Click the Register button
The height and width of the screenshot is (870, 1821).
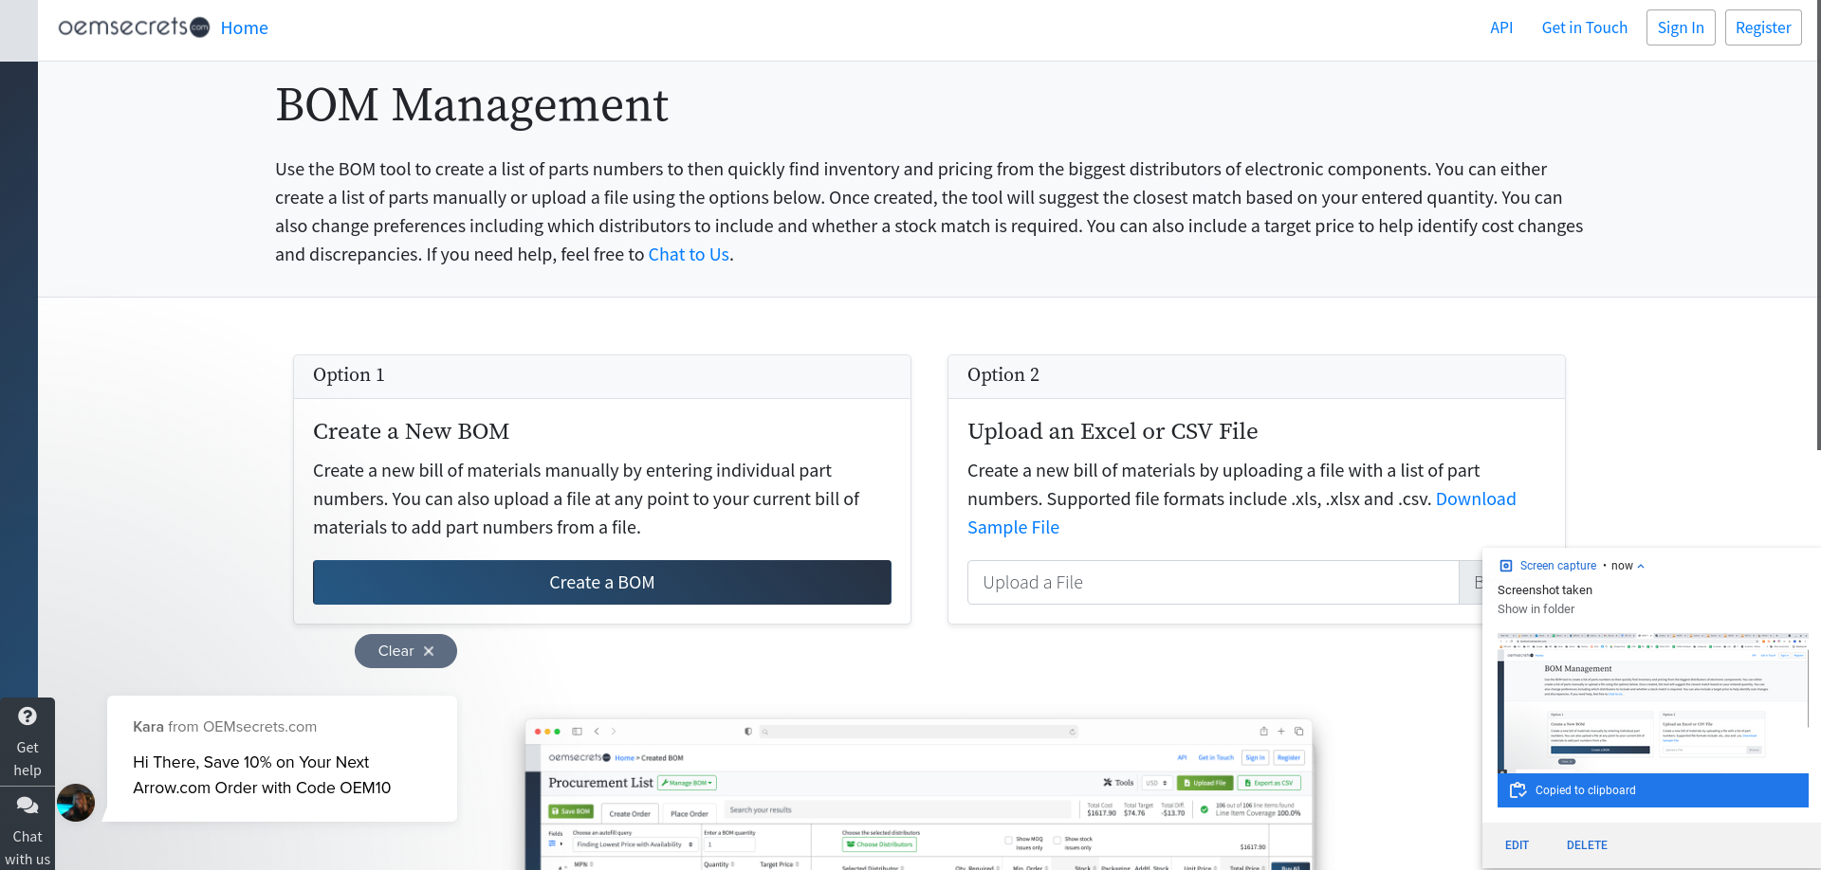coord(1763,27)
